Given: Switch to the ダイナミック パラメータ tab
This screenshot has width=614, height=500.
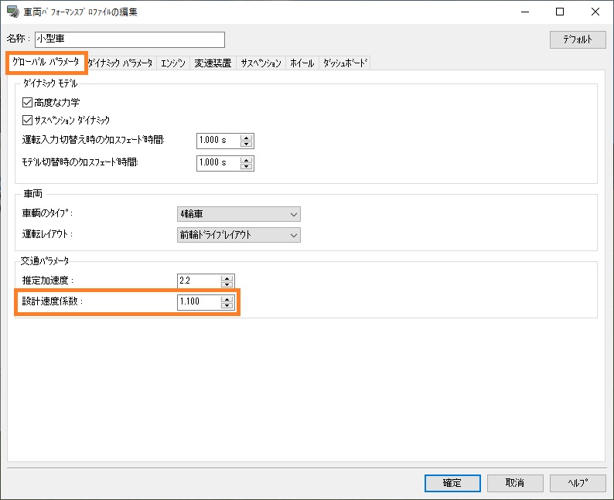Looking at the screenshot, I should tap(121, 63).
